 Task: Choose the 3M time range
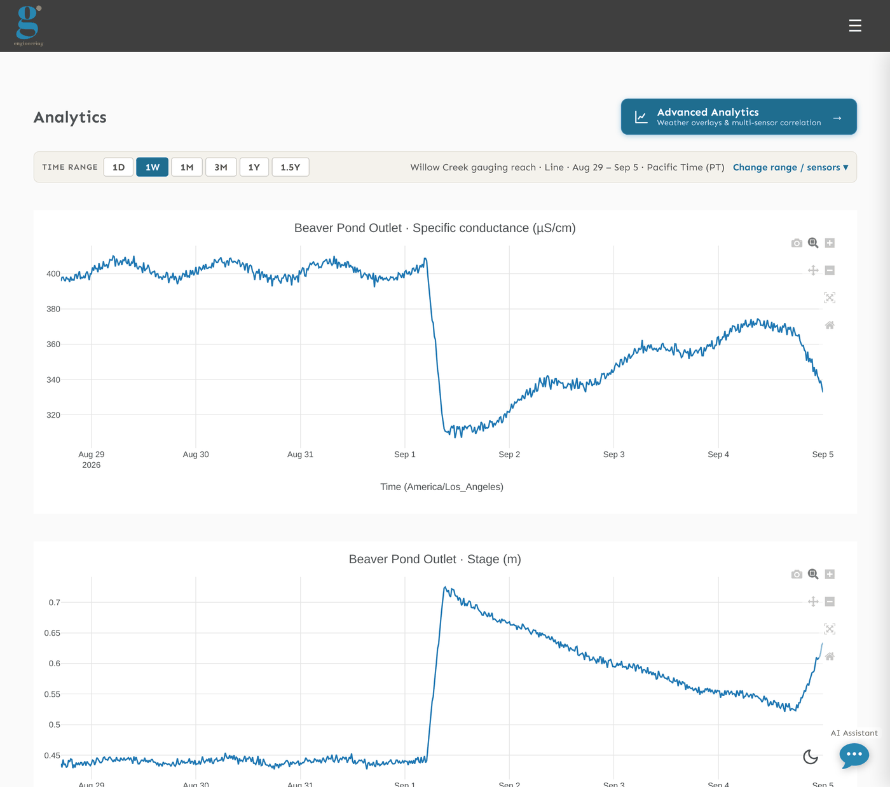pyautogui.click(x=221, y=167)
